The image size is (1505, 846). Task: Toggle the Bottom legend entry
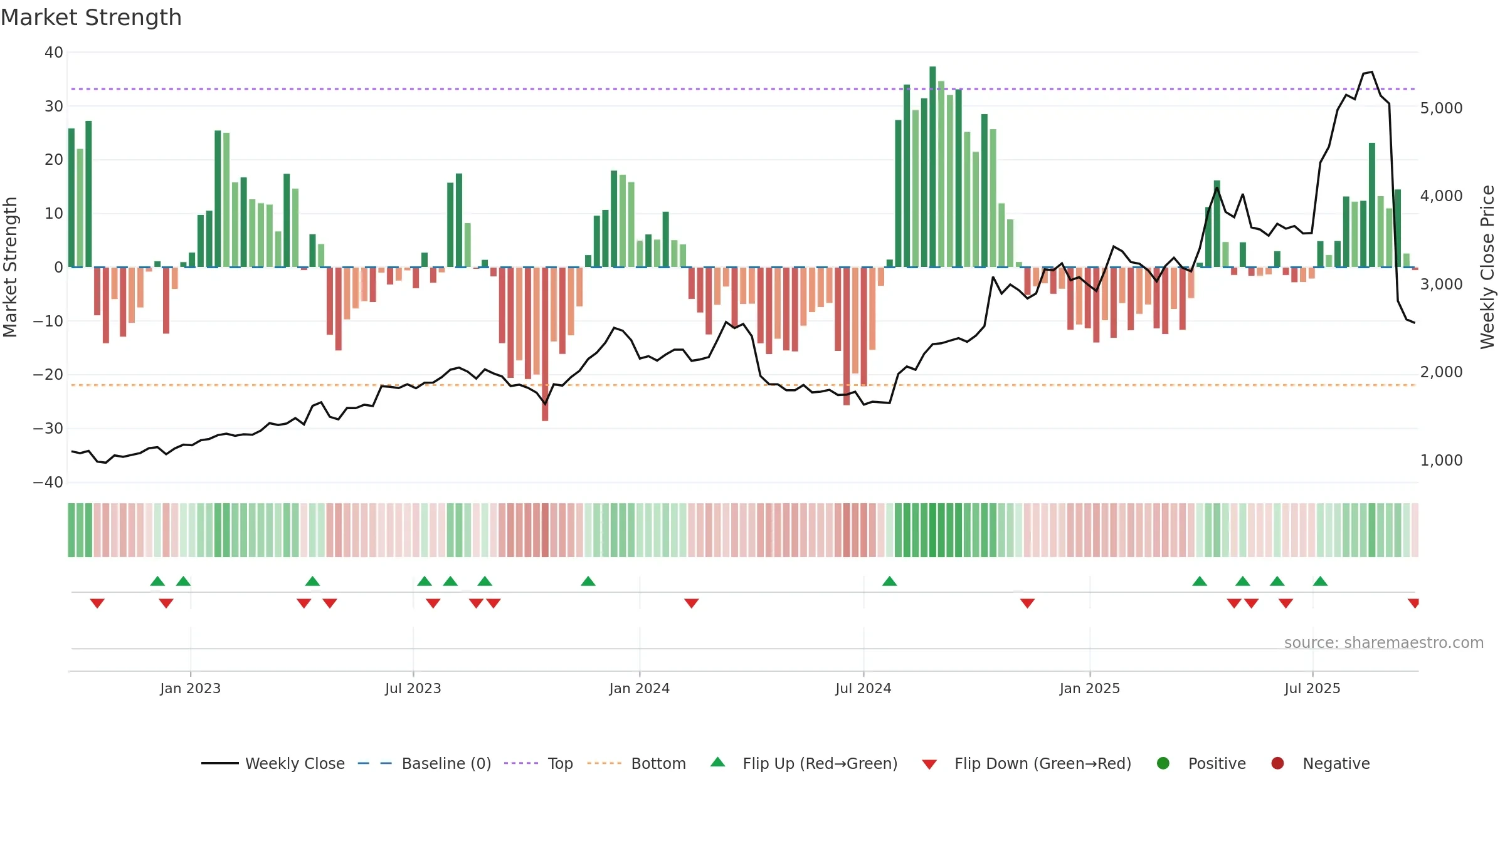tap(636, 763)
